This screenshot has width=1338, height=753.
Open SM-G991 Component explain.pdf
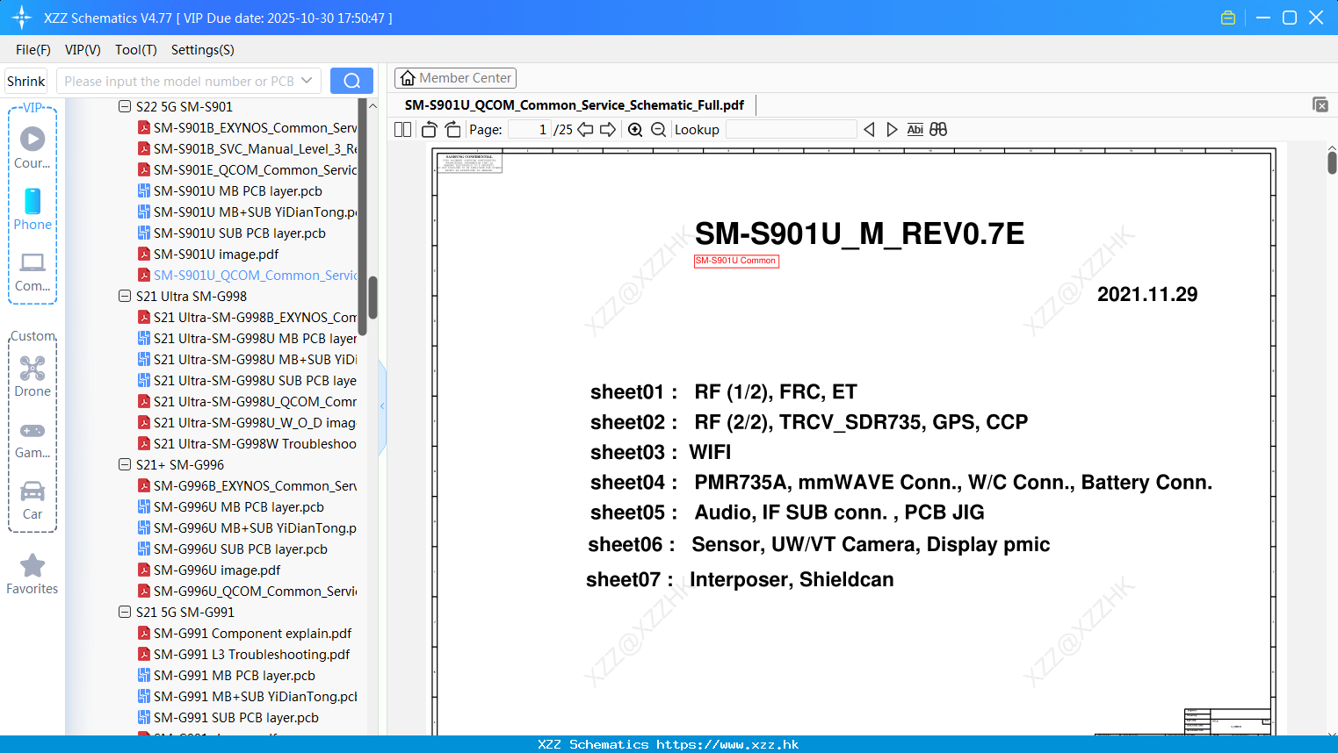[245, 633]
